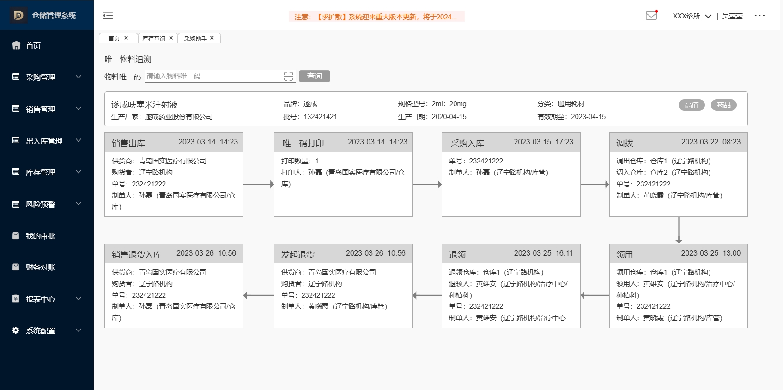The width and height of the screenshot is (783, 390).
Task: Click the 我的审批 clipboard icon
Action: pyautogui.click(x=16, y=235)
